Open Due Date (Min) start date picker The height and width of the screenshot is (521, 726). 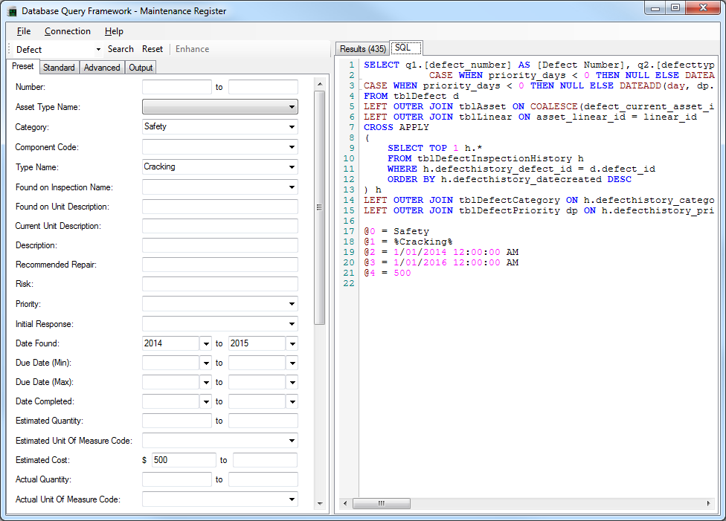(206, 363)
